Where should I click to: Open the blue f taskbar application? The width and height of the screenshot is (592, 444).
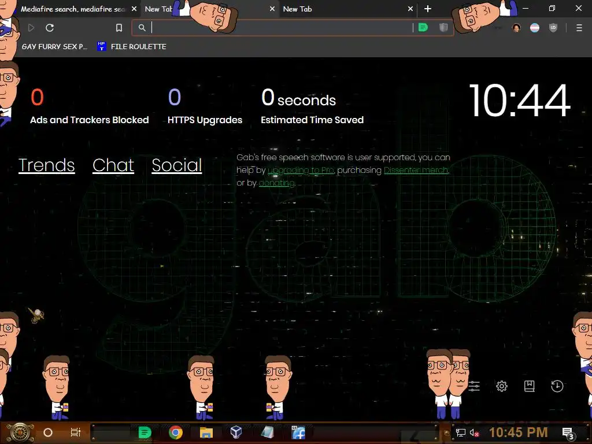pyautogui.click(x=298, y=432)
